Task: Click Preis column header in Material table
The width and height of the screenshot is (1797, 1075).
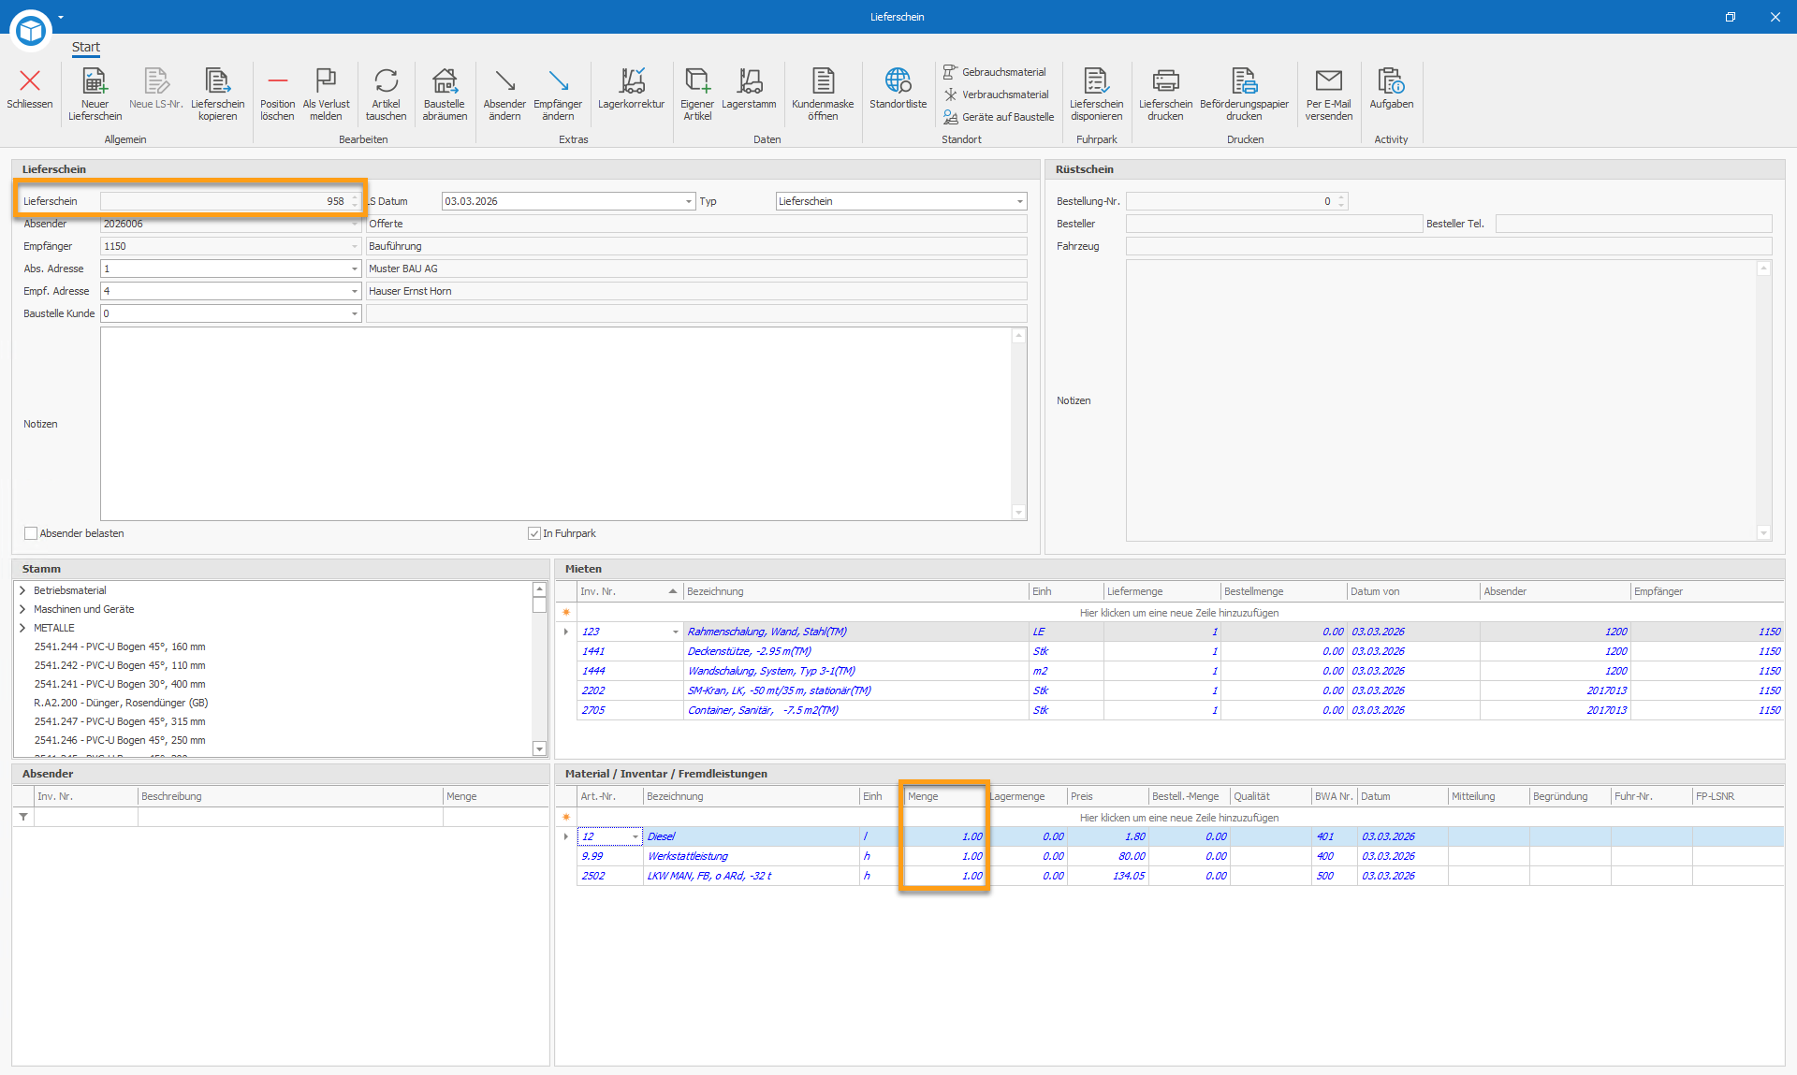Action: 1107,796
